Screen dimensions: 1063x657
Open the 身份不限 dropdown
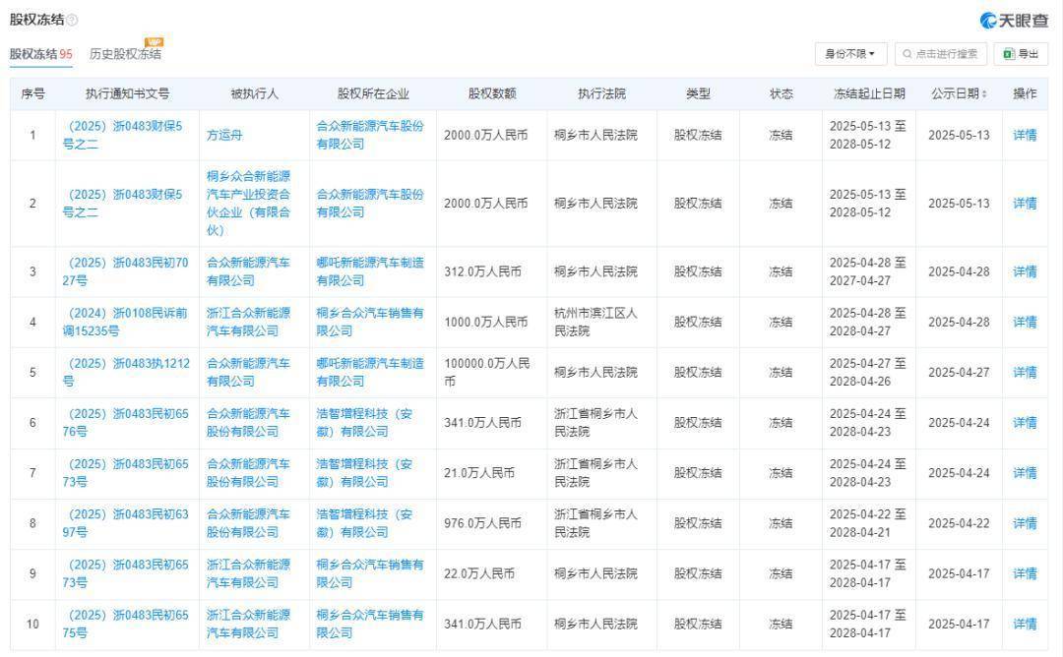point(850,54)
